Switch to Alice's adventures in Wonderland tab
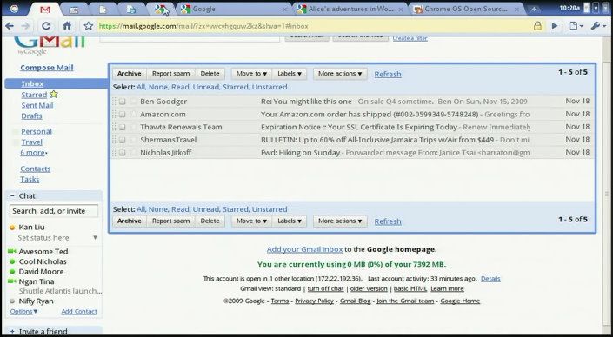The height and width of the screenshot is (337, 613). click(x=350, y=9)
